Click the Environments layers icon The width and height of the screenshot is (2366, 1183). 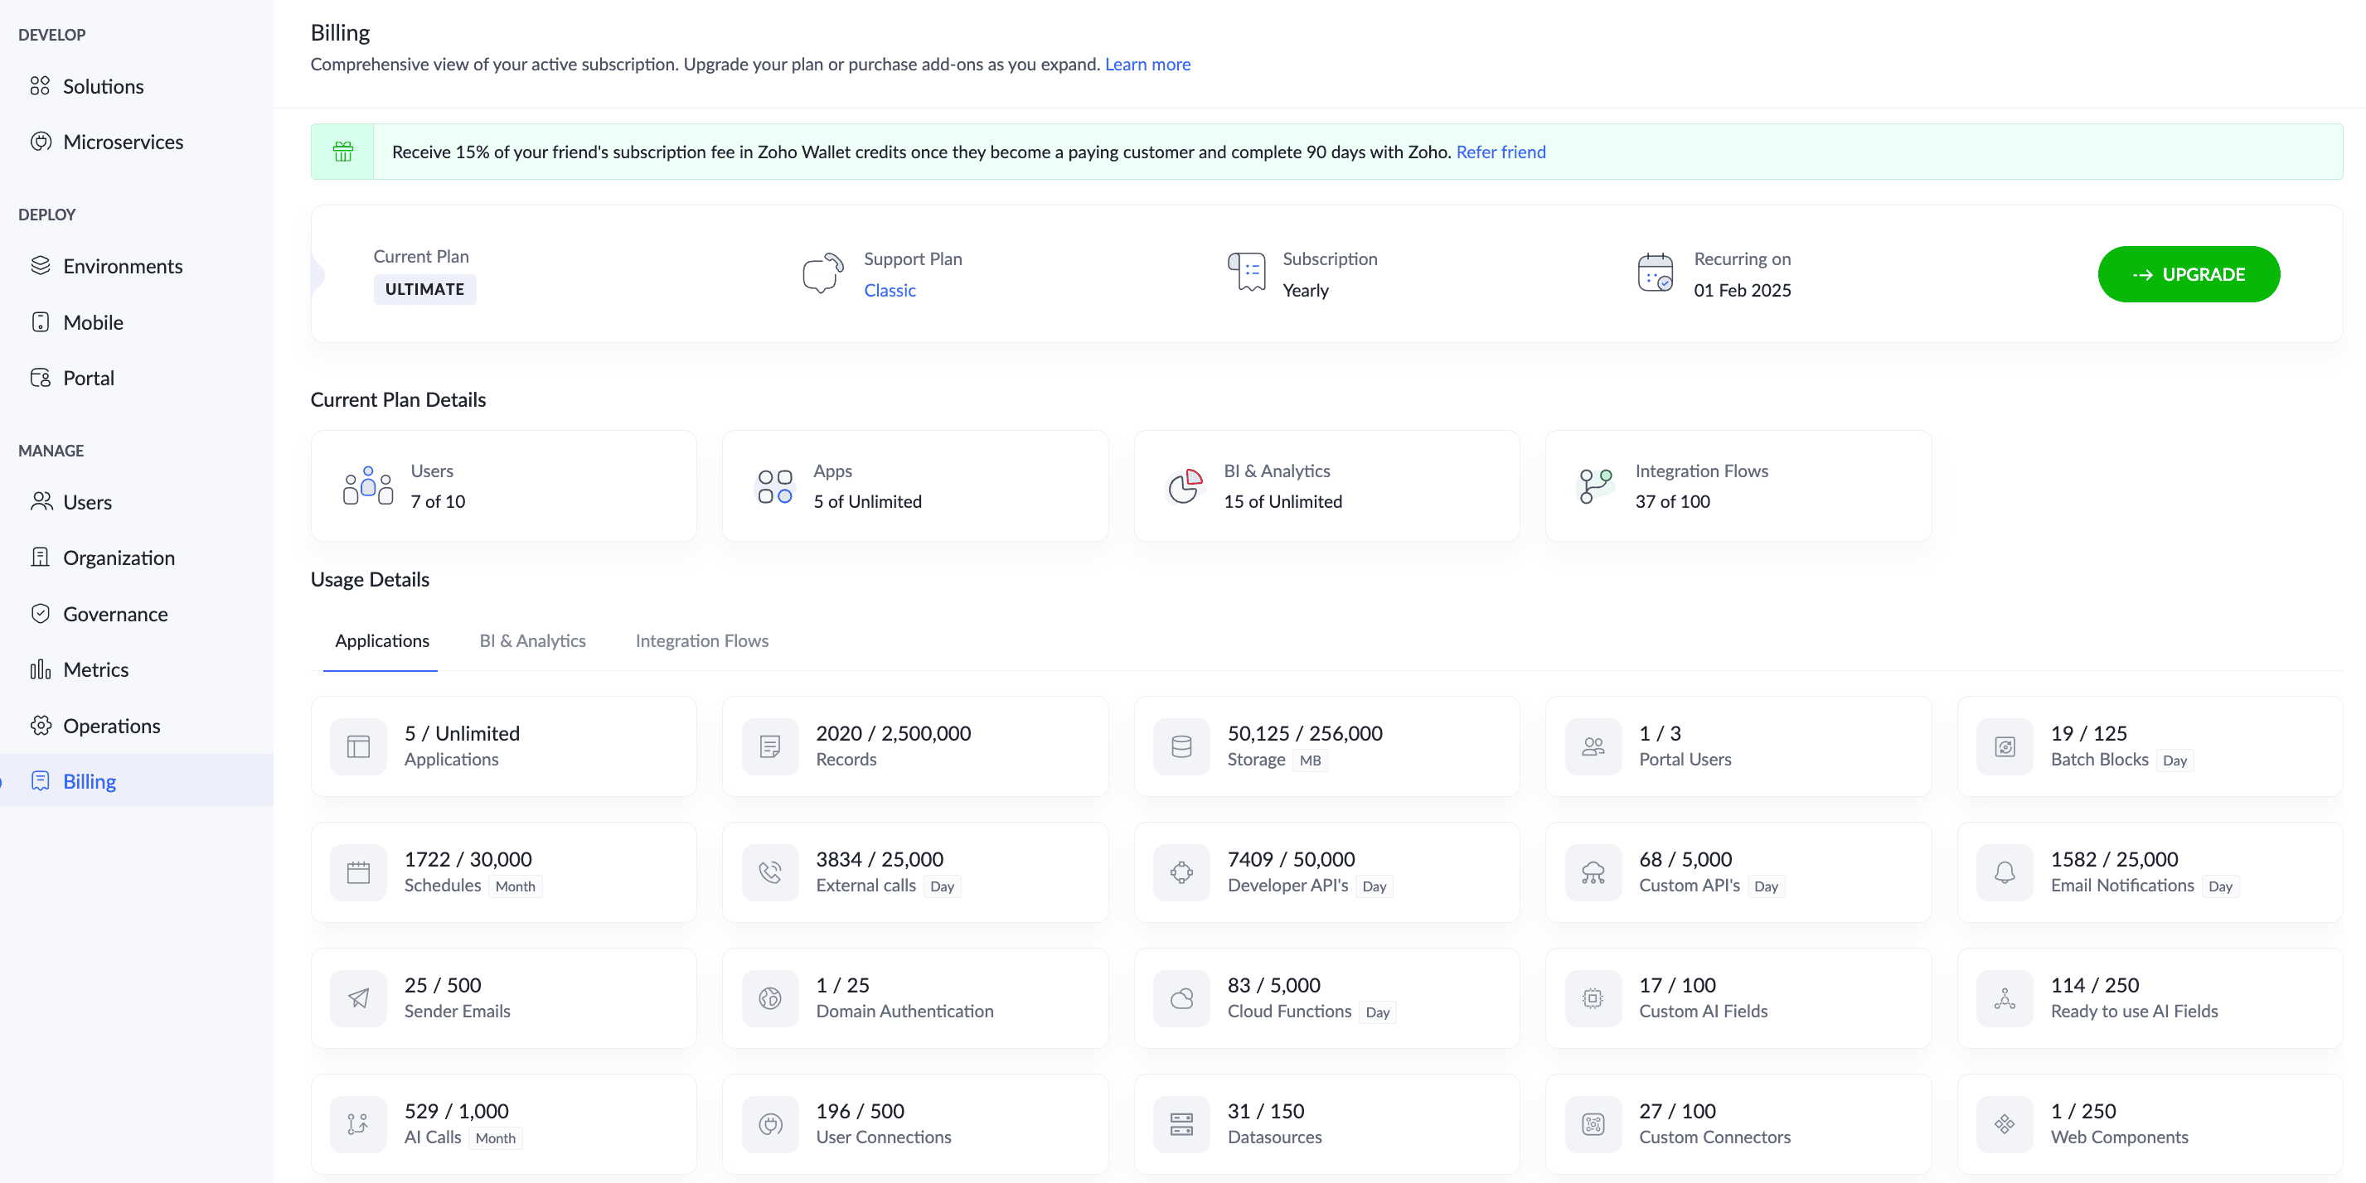(40, 266)
